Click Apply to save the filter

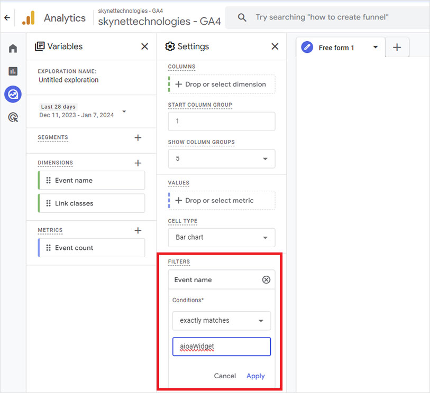(255, 376)
